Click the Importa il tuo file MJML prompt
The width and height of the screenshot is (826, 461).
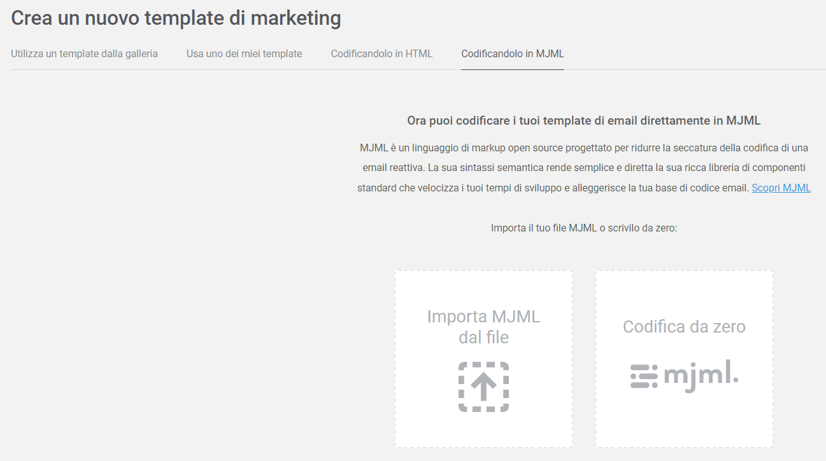pos(584,228)
